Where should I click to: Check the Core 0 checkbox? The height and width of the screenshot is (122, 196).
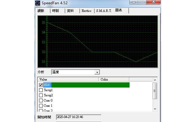coord(41,100)
